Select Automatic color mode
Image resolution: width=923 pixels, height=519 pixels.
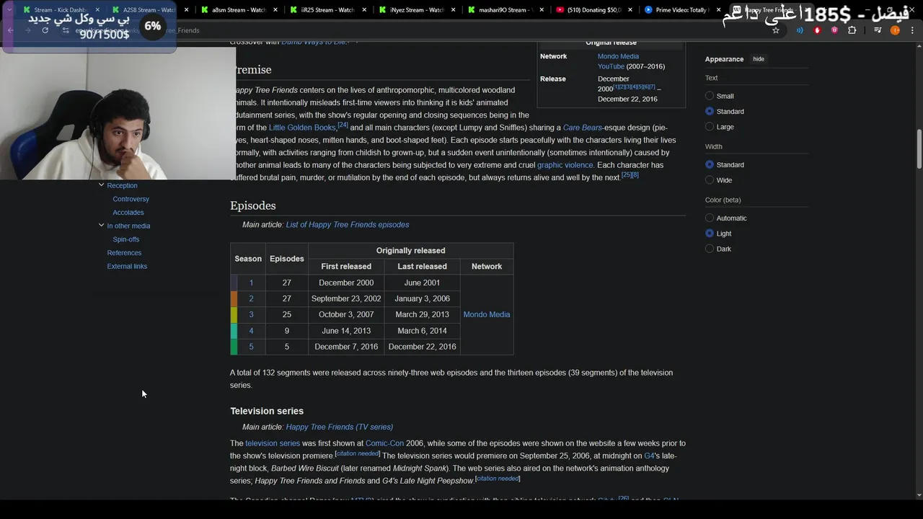pyautogui.click(x=710, y=218)
